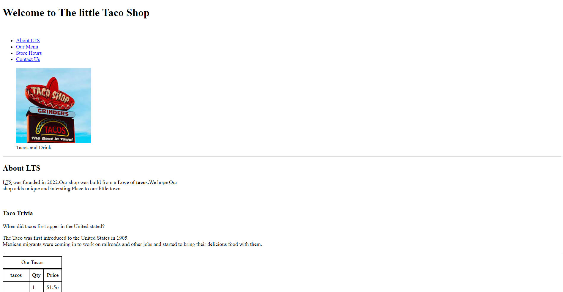Click the $1.5o price cell
Viewport: 563px width, 292px height.
click(x=53, y=287)
